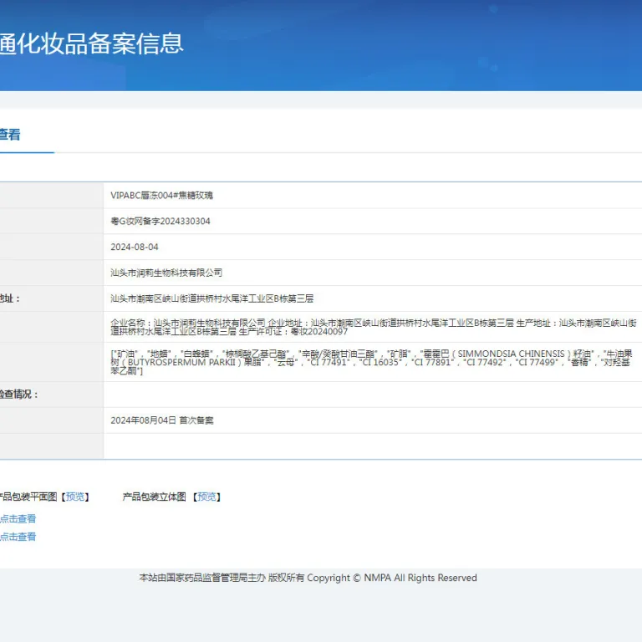Viewport: 642px width, 642px height.
Task: Click the 检查情况 row label
Action: [x=19, y=395]
